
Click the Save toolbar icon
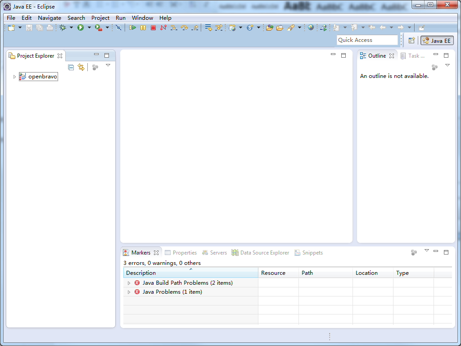tap(29, 27)
